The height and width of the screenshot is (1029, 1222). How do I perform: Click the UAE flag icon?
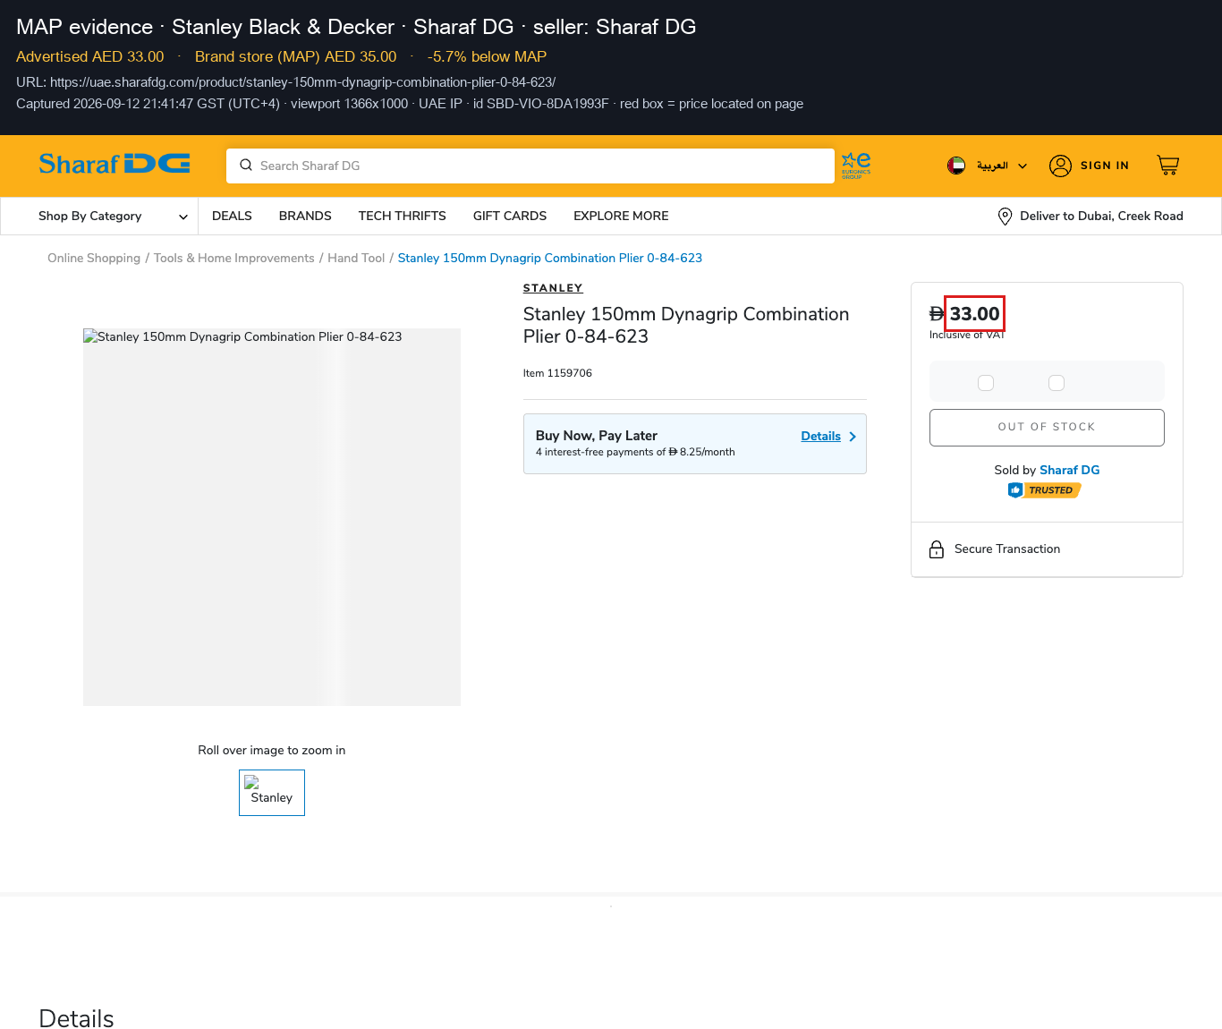pos(956,166)
